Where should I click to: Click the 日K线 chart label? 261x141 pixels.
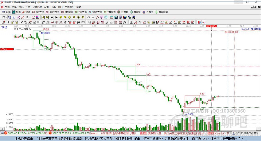(4, 27)
